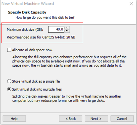Click the full capacity allocation description paragraph
This screenshot has height=125, width=137.
point(69,61)
